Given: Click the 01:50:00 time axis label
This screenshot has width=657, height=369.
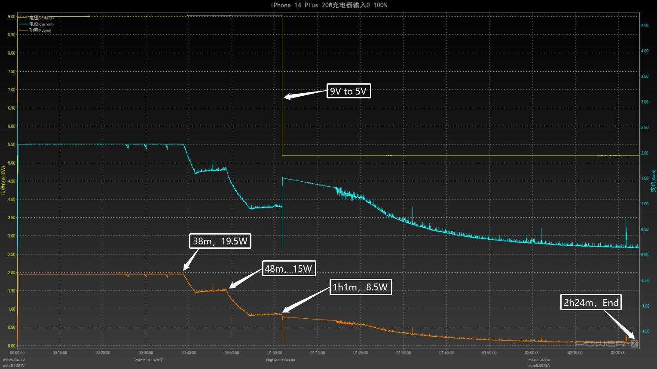Looking at the screenshot, I should coord(489,353).
